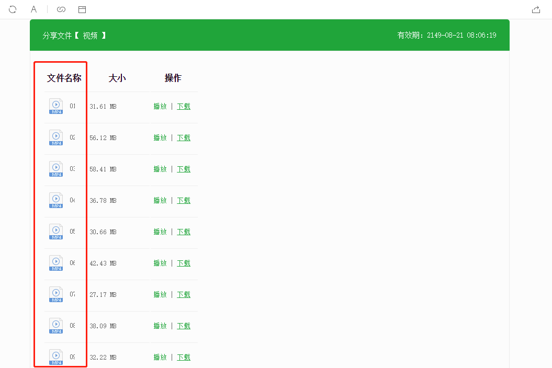This screenshot has height=368, width=552.
Task: Download the 27.17 MB video
Action: (184, 294)
